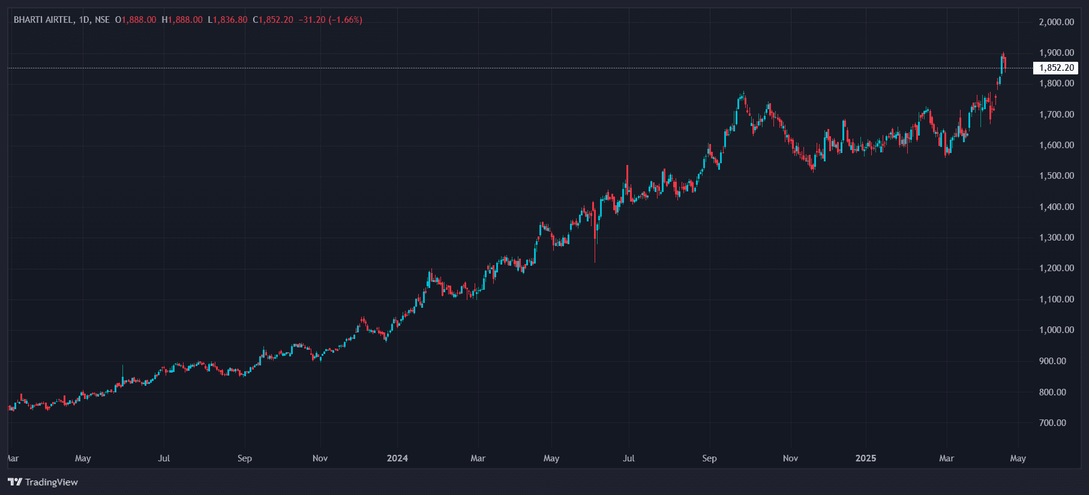The image size is (1089, 495).
Task: Select the current price label 1,852.20
Action: [x=1057, y=68]
